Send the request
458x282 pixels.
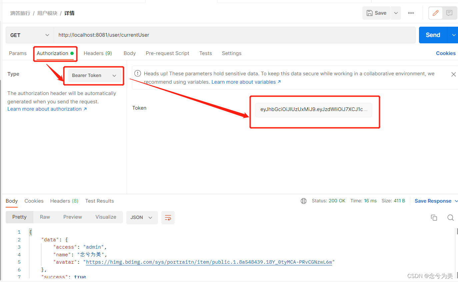tap(433, 35)
